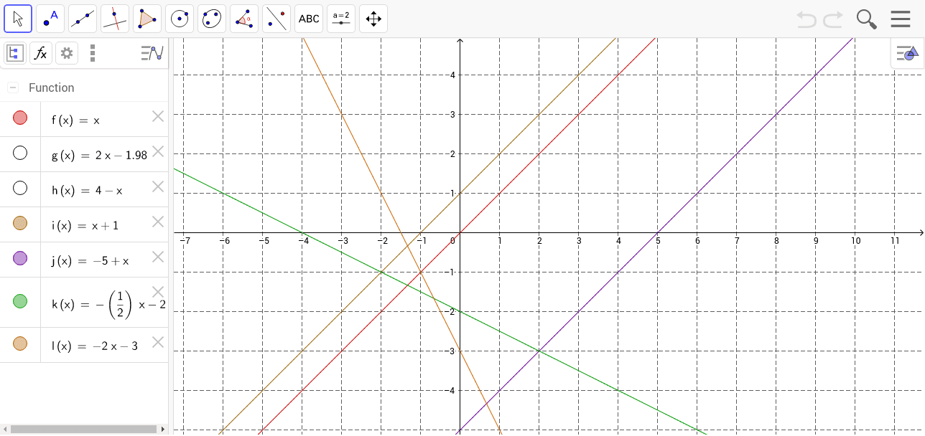
Task: Select the Line through two points tool
Action: pyautogui.click(x=83, y=19)
